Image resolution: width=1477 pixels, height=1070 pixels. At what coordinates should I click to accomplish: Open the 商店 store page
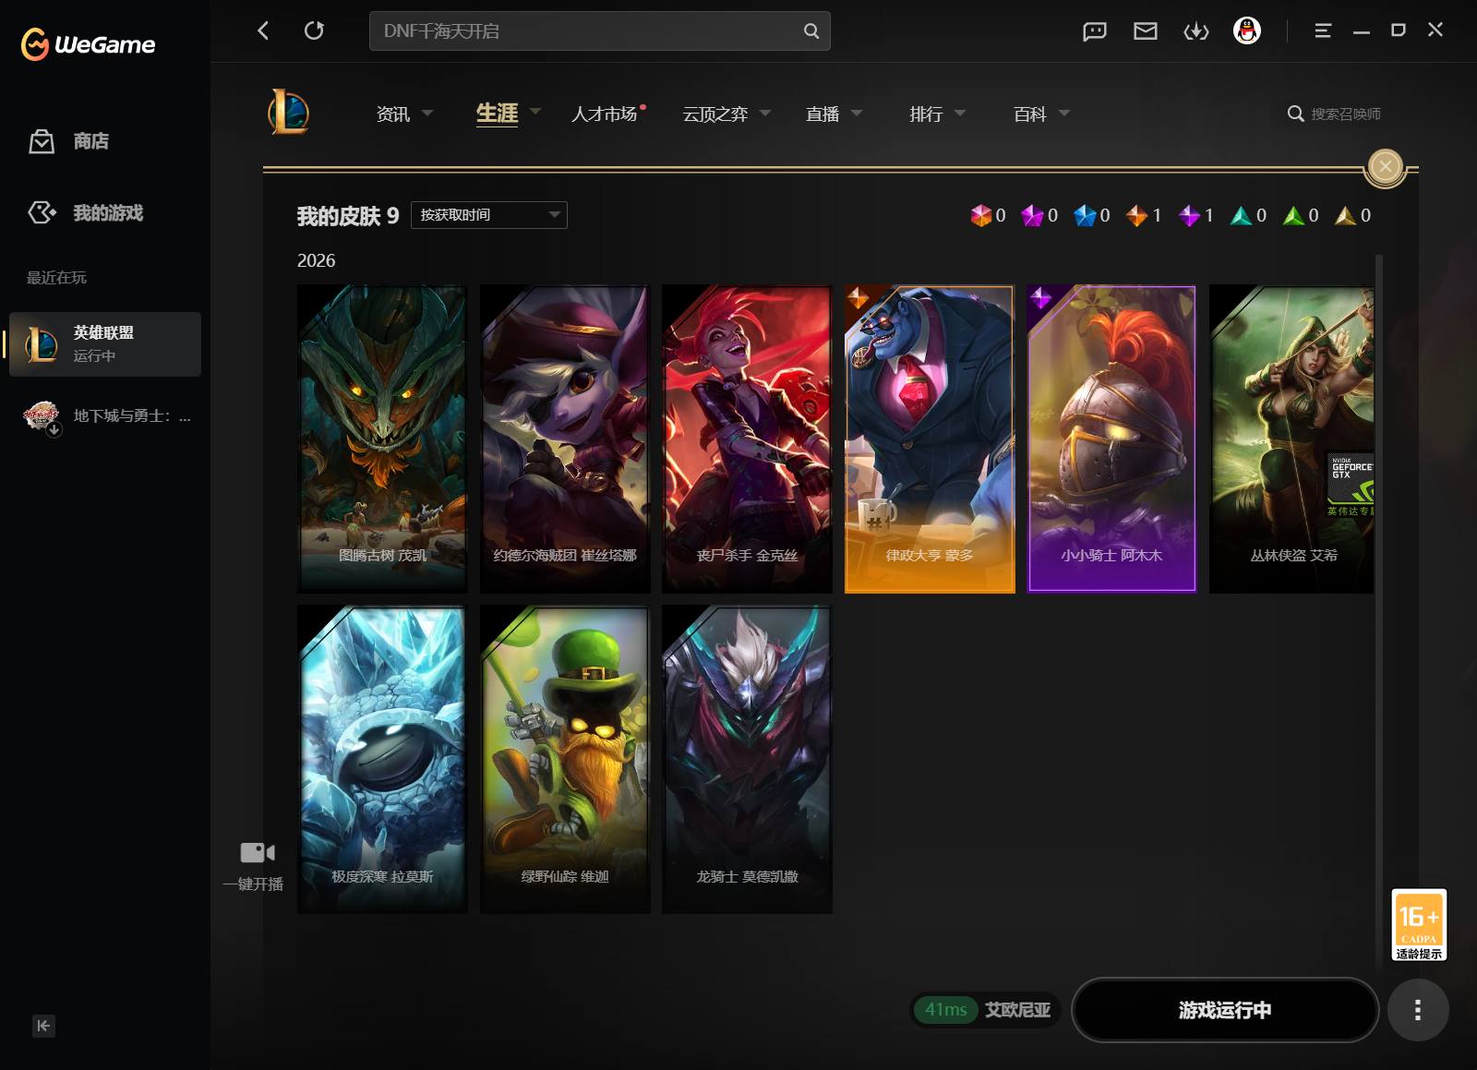[68, 141]
